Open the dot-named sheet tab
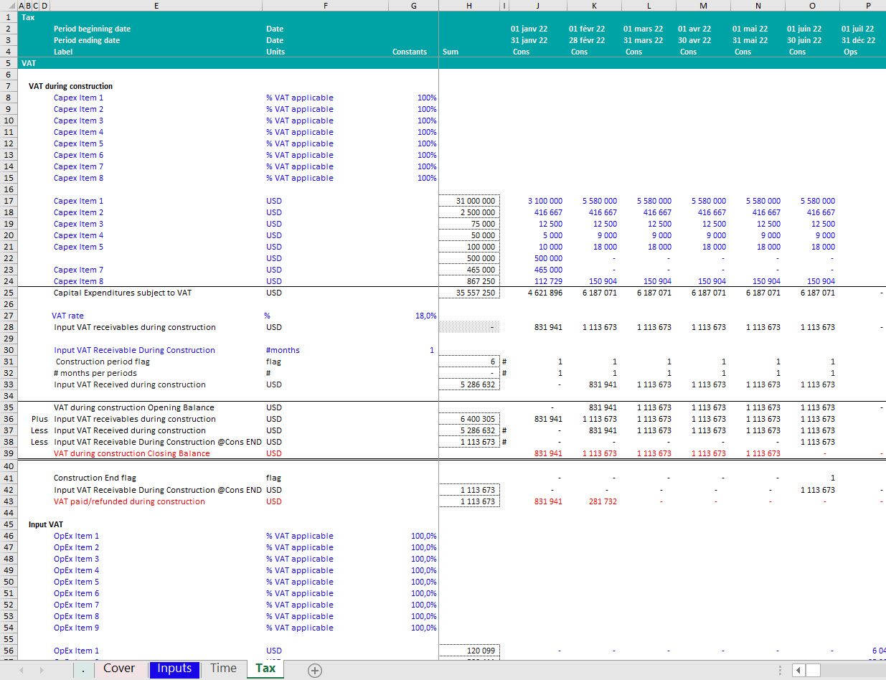This screenshot has height=680, width=886. 84,669
